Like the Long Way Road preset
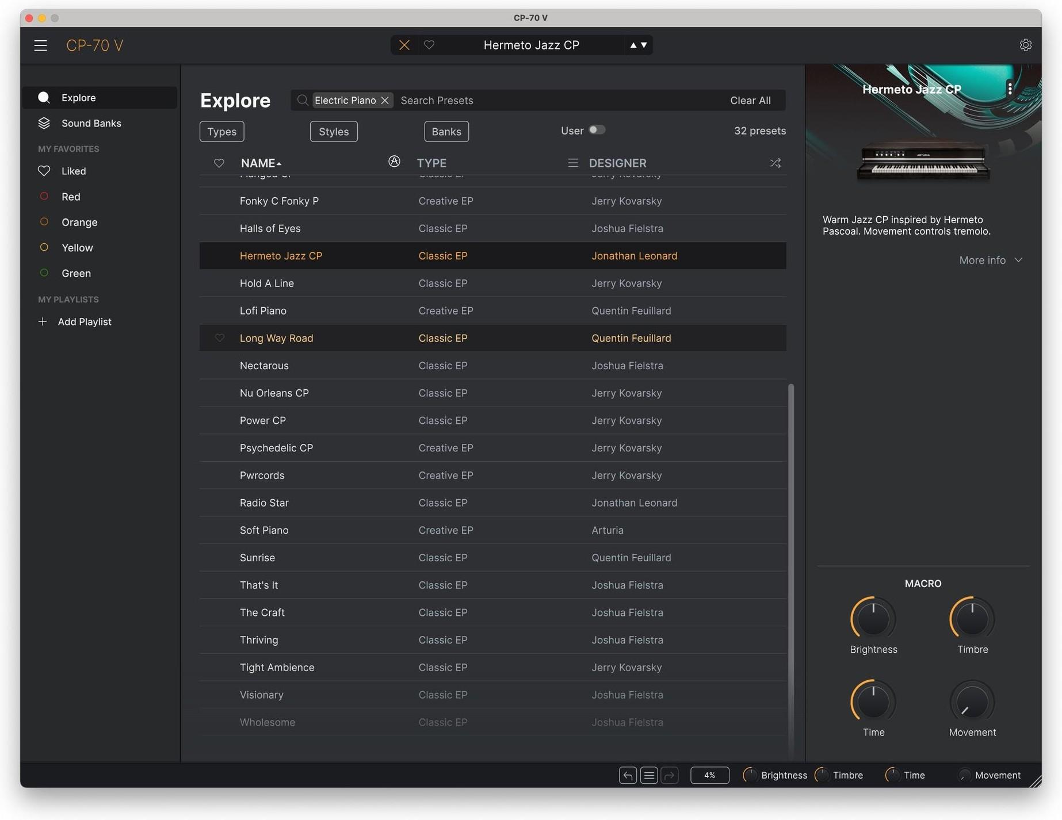The height and width of the screenshot is (820, 1062). [219, 338]
